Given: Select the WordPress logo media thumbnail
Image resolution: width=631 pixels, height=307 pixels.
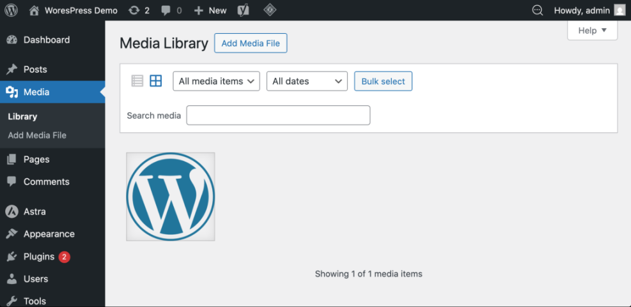Looking at the screenshot, I should pyautogui.click(x=171, y=197).
